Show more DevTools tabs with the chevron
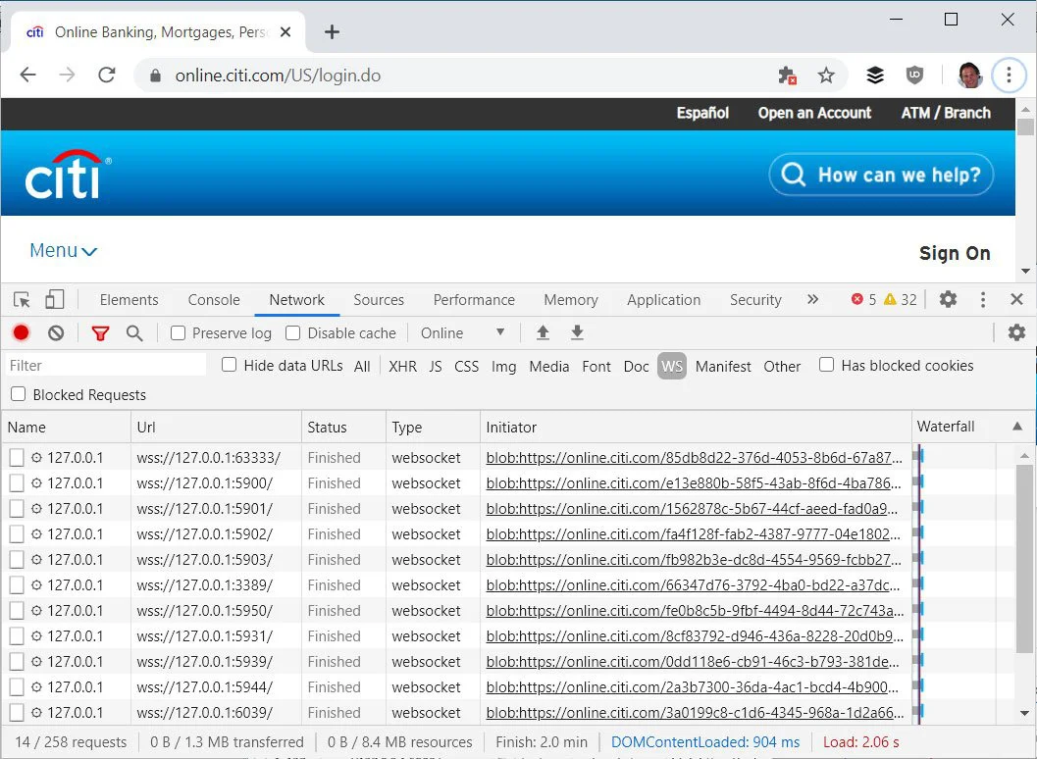1037x759 pixels. click(812, 299)
